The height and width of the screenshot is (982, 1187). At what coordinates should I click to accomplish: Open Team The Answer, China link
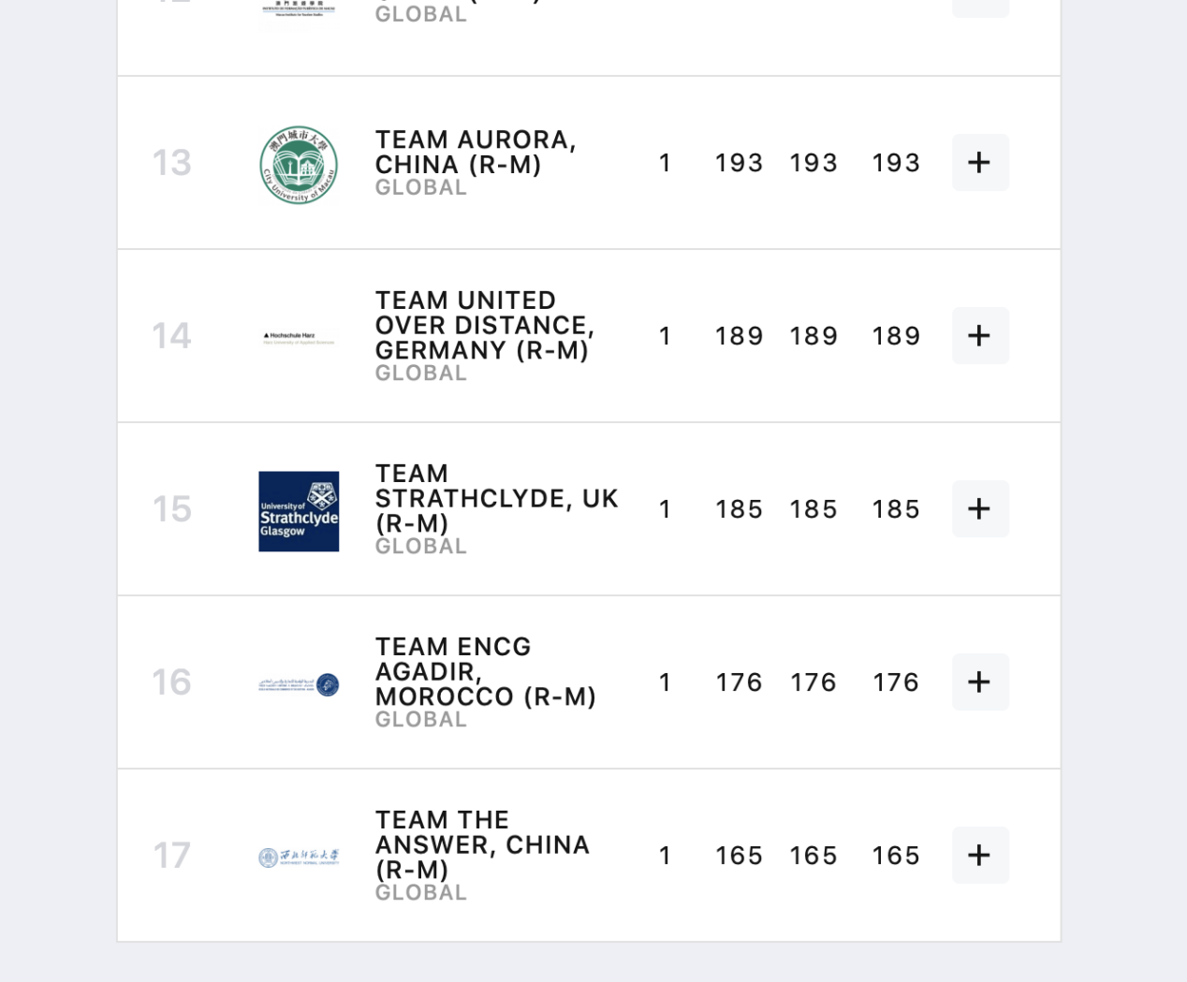click(481, 844)
